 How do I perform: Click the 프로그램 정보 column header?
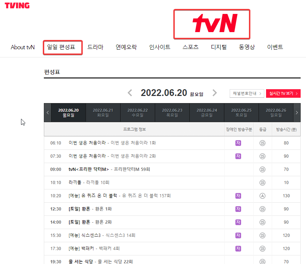click(x=134, y=129)
